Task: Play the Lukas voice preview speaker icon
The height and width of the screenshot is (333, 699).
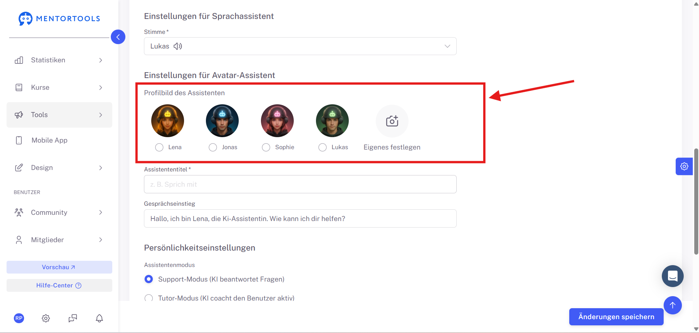Action: click(x=178, y=46)
